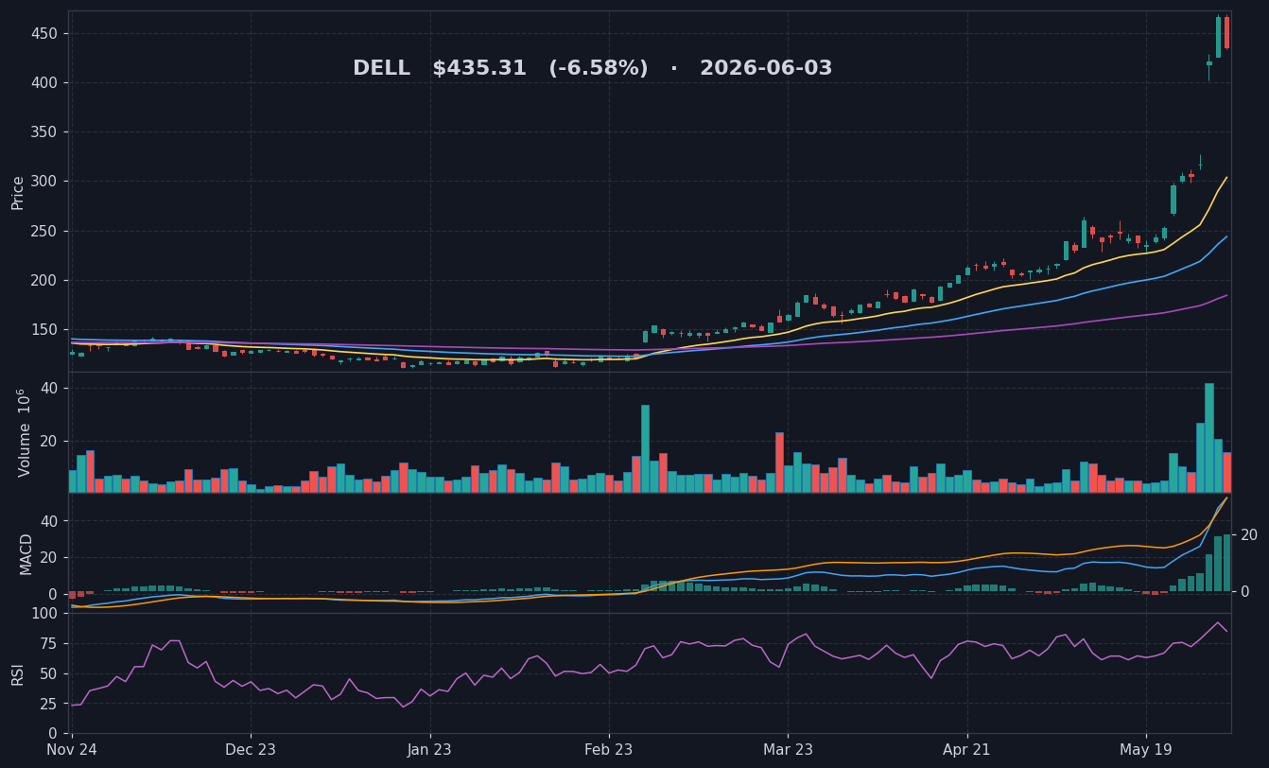Viewport: 1269px width, 768px height.
Task: Click the RSI axis label
Action: tap(18, 673)
